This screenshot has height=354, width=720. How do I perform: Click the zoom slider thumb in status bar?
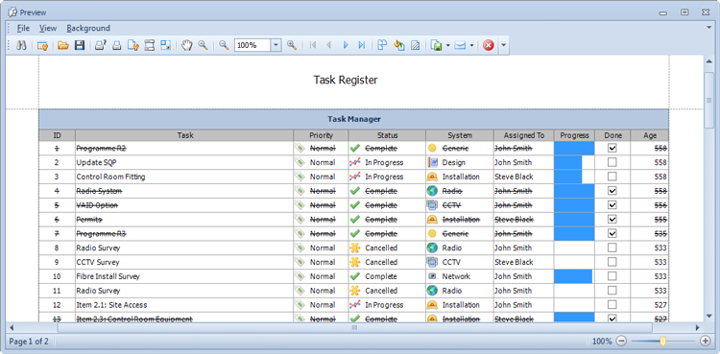pos(662,342)
